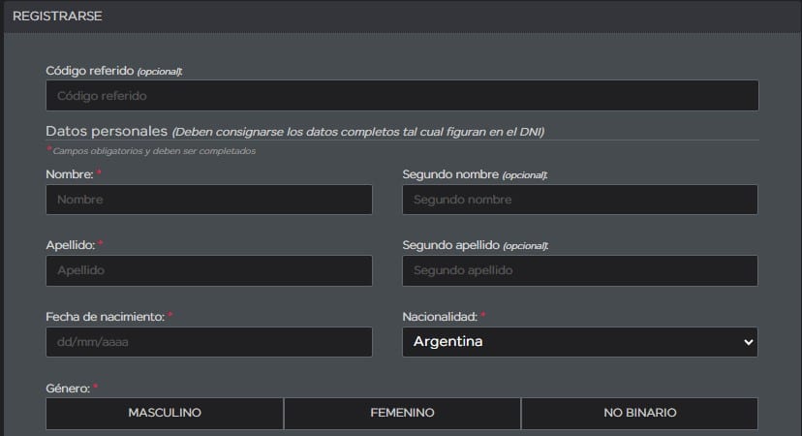802x436 pixels.
Task: Click into the Segundo apellido field
Action: (579, 270)
